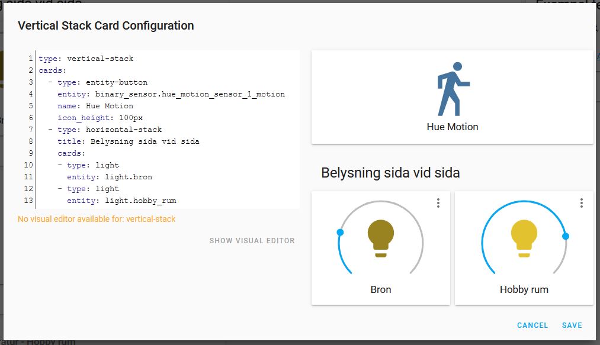
Task: Click the Hobby rum card name label
Action: click(x=524, y=289)
